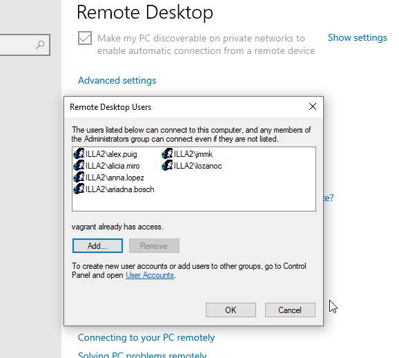Open Advanced settings link
The width and height of the screenshot is (399, 358).
coord(117,81)
